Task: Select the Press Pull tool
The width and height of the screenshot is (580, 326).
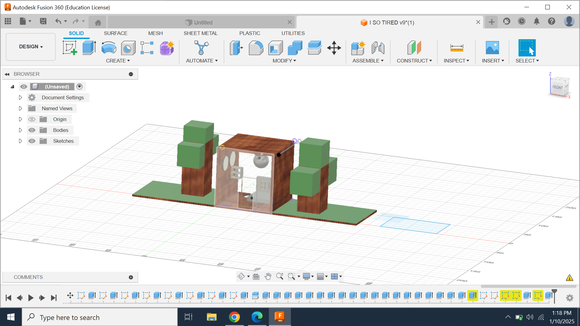Action: (x=236, y=48)
